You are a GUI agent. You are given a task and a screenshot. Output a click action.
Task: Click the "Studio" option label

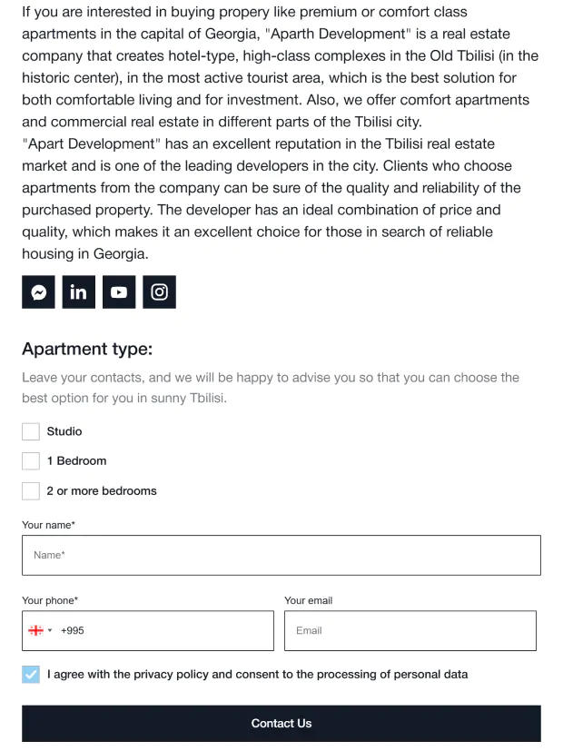[x=64, y=431]
